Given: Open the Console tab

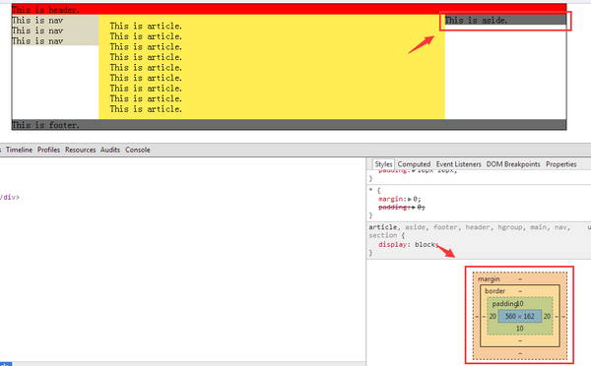Looking at the screenshot, I should 138,150.
